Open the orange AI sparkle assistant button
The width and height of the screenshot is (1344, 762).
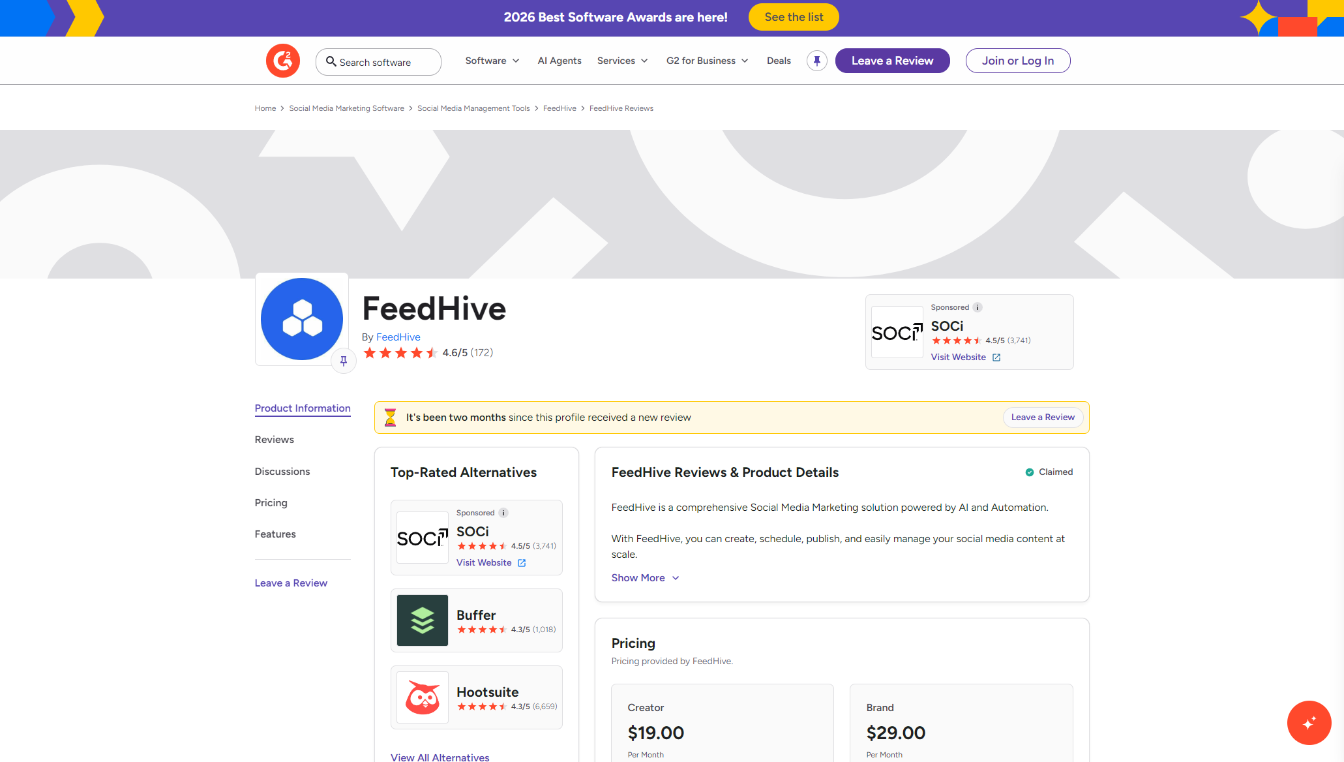[1308, 722]
